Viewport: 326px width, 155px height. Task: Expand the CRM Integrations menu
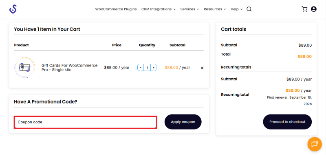159,9
